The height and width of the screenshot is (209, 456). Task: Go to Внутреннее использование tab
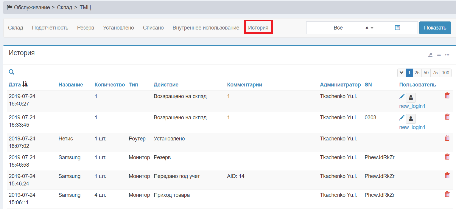point(206,28)
